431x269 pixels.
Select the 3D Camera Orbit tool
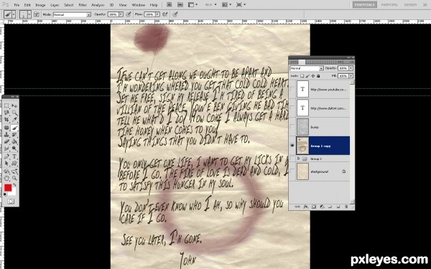click(x=14, y=171)
